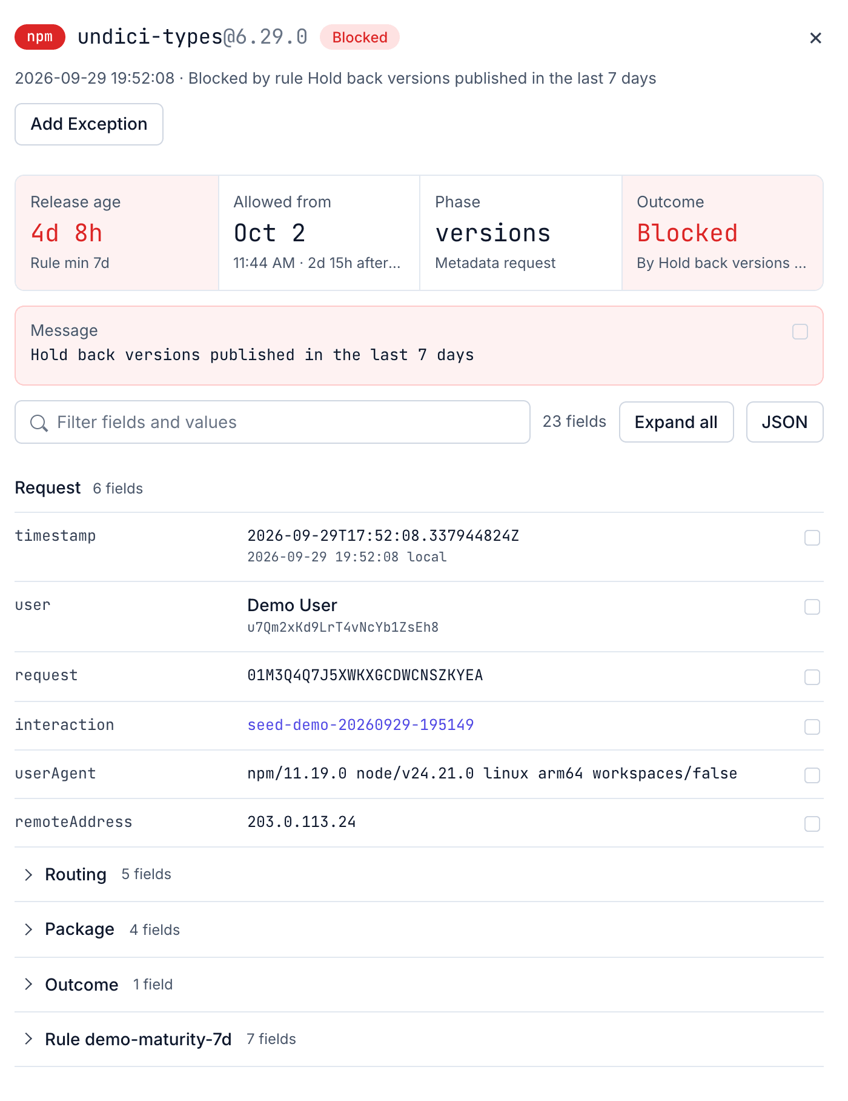
Task: Click the Hold back versions message text
Action: click(252, 355)
